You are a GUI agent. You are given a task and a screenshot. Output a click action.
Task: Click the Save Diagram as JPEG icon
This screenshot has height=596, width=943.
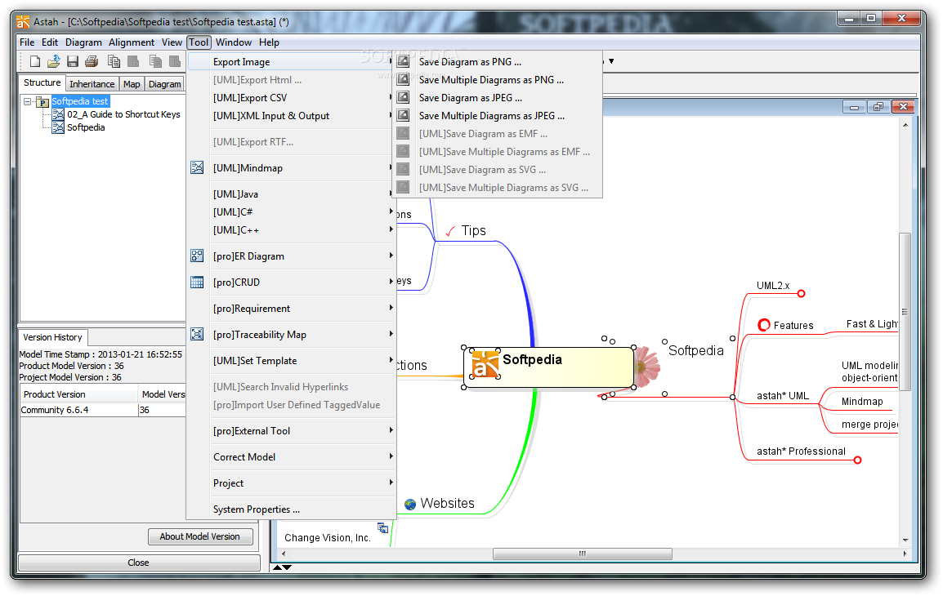[x=403, y=97]
